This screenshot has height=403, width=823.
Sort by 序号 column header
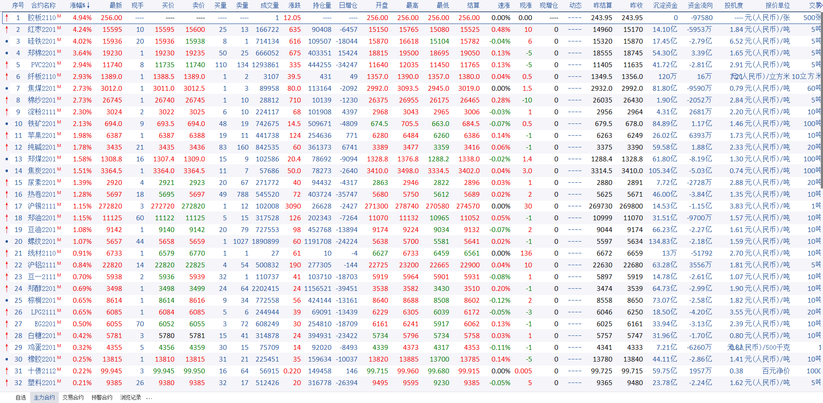pos(18,6)
